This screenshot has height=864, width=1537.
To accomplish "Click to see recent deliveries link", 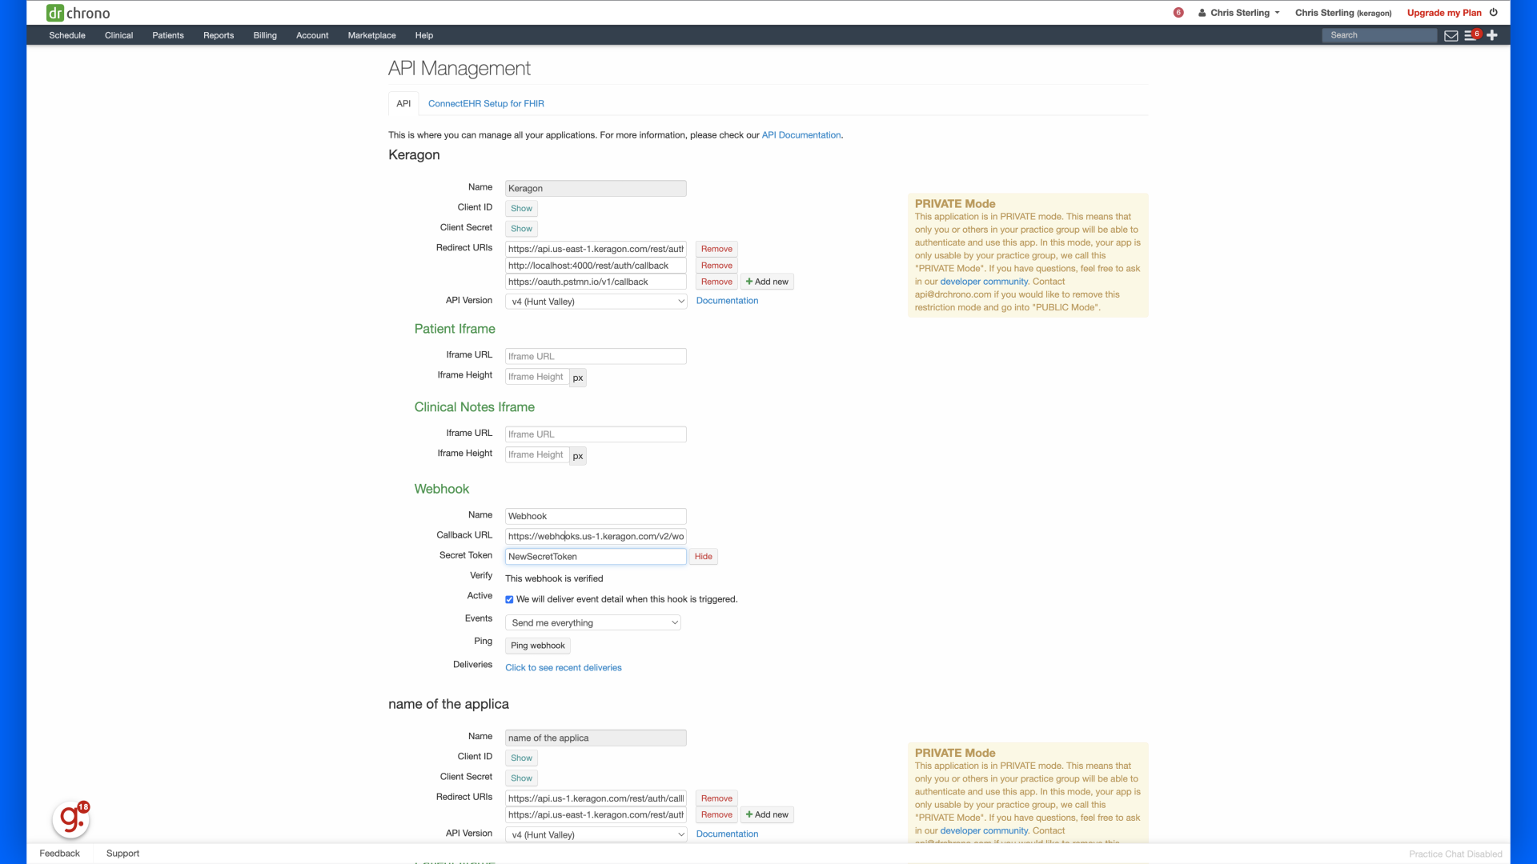I will (x=564, y=667).
